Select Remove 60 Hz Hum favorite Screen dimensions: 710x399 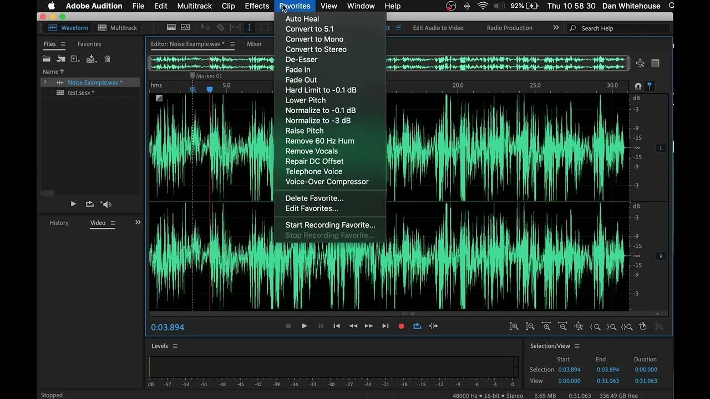pos(319,141)
